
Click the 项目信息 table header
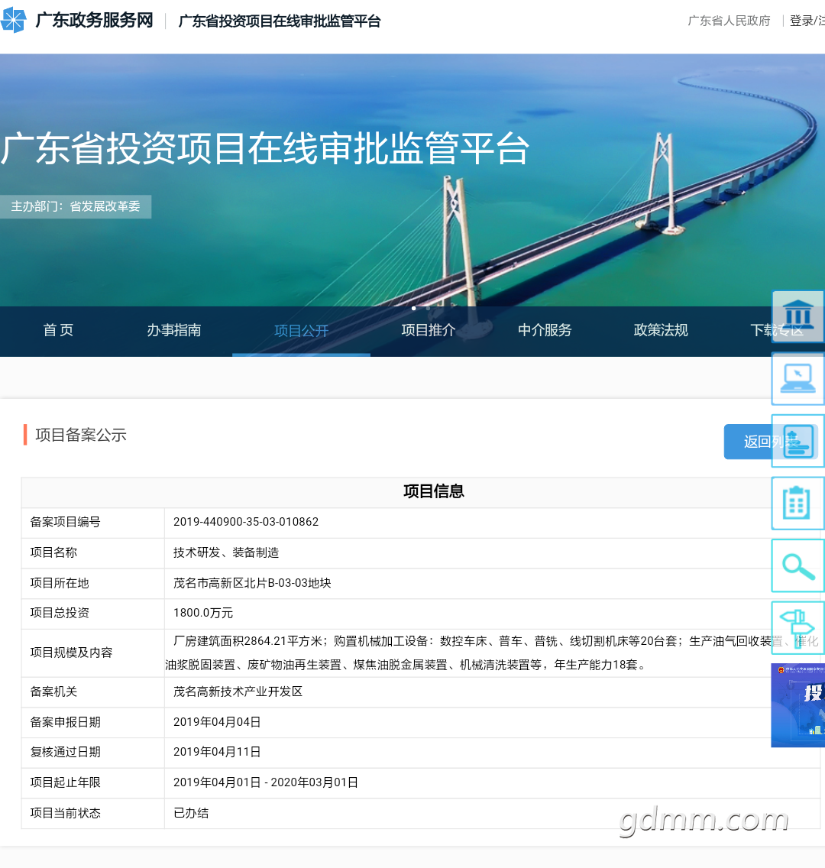433,491
